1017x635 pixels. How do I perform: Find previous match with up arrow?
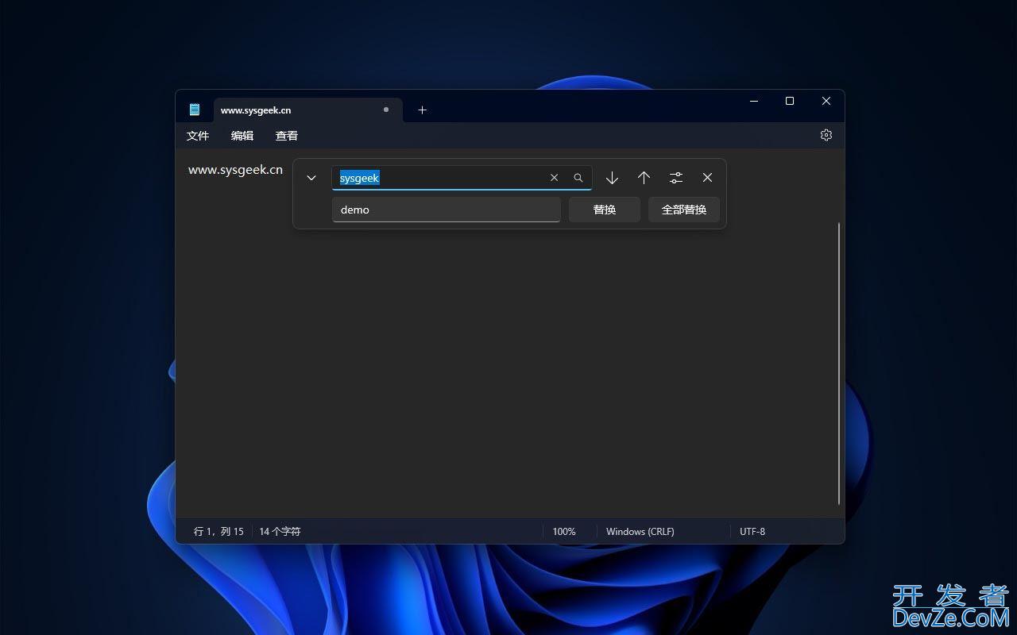[644, 178]
